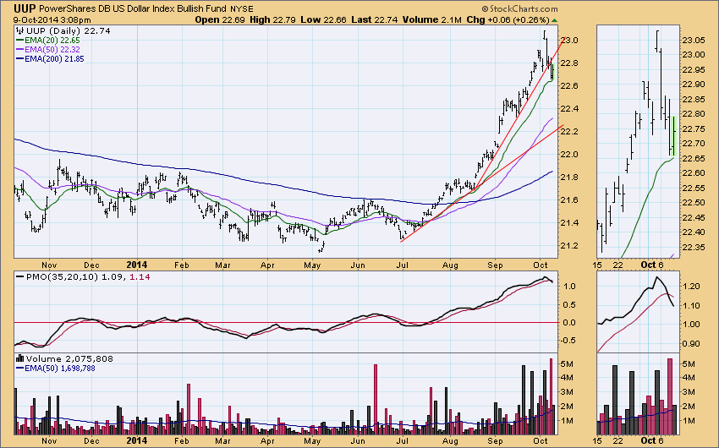Image resolution: width=719 pixels, height=448 pixels.
Task: Click the 22.65 label on zoomed price axis
Action: coord(694,159)
